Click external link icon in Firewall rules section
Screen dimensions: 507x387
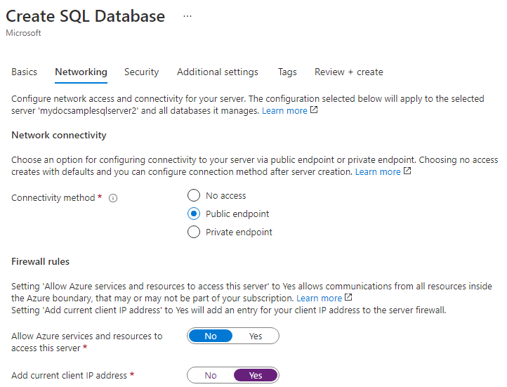(349, 298)
